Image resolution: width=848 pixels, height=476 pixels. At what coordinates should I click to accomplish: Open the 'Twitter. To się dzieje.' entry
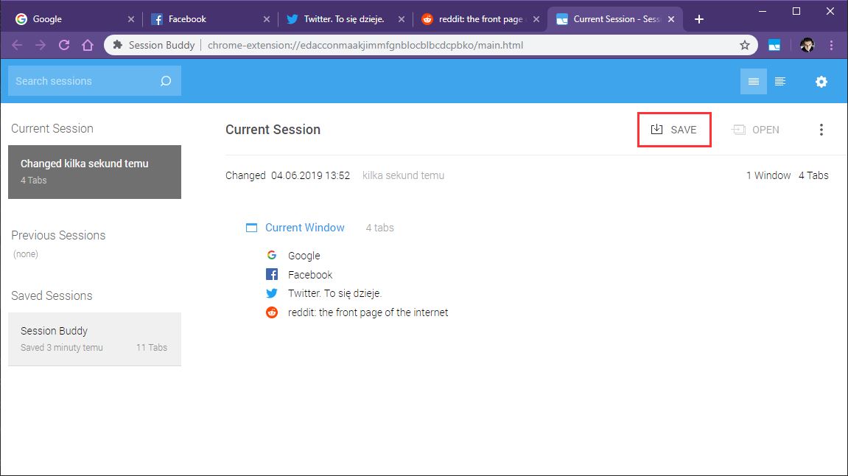(x=334, y=294)
